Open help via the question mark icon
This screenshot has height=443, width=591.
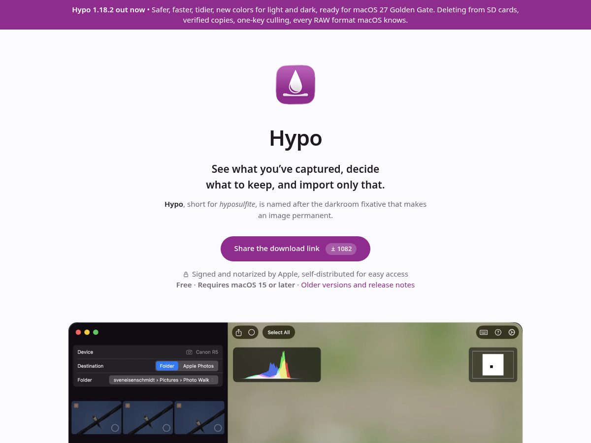(498, 332)
